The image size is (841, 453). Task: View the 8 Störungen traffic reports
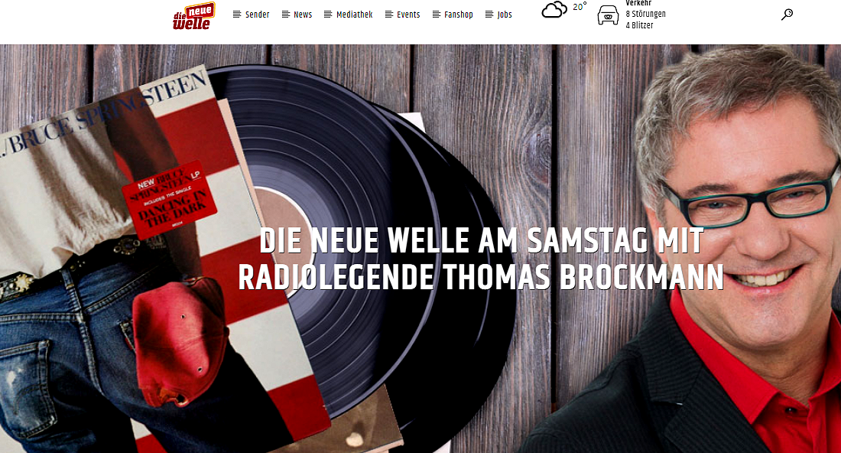tap(646, 14)
